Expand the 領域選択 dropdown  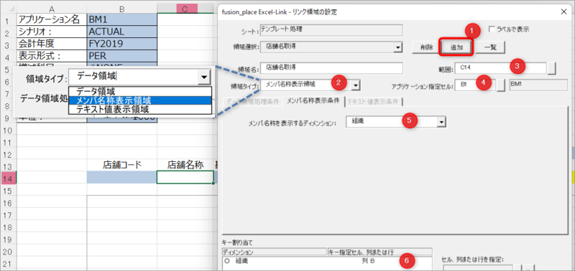click(x=398, y=47)
